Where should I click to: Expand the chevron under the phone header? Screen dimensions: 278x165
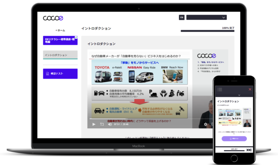(x=239, y=95)
